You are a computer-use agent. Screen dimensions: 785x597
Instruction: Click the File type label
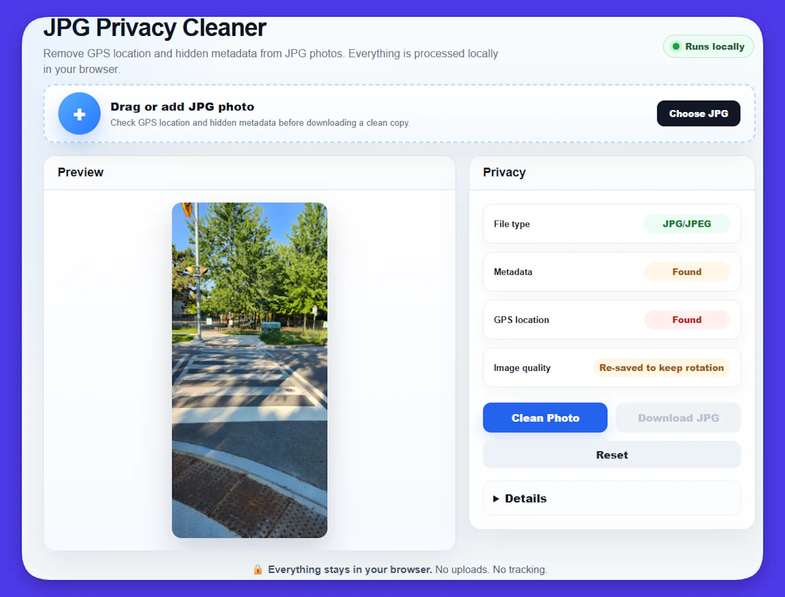[x=512, y=224]
